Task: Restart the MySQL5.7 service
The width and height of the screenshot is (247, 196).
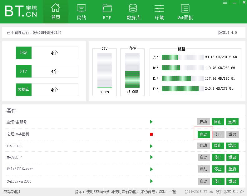Action: click(x=233, y=157)
